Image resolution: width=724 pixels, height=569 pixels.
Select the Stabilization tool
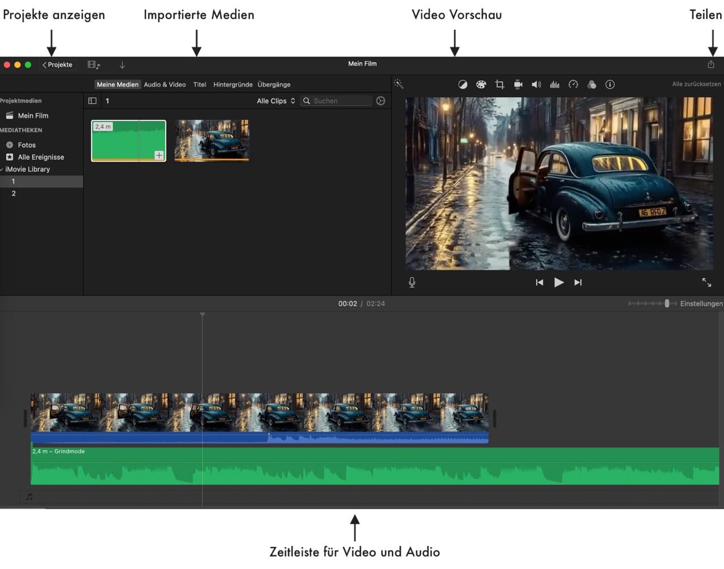pos(518,84)
